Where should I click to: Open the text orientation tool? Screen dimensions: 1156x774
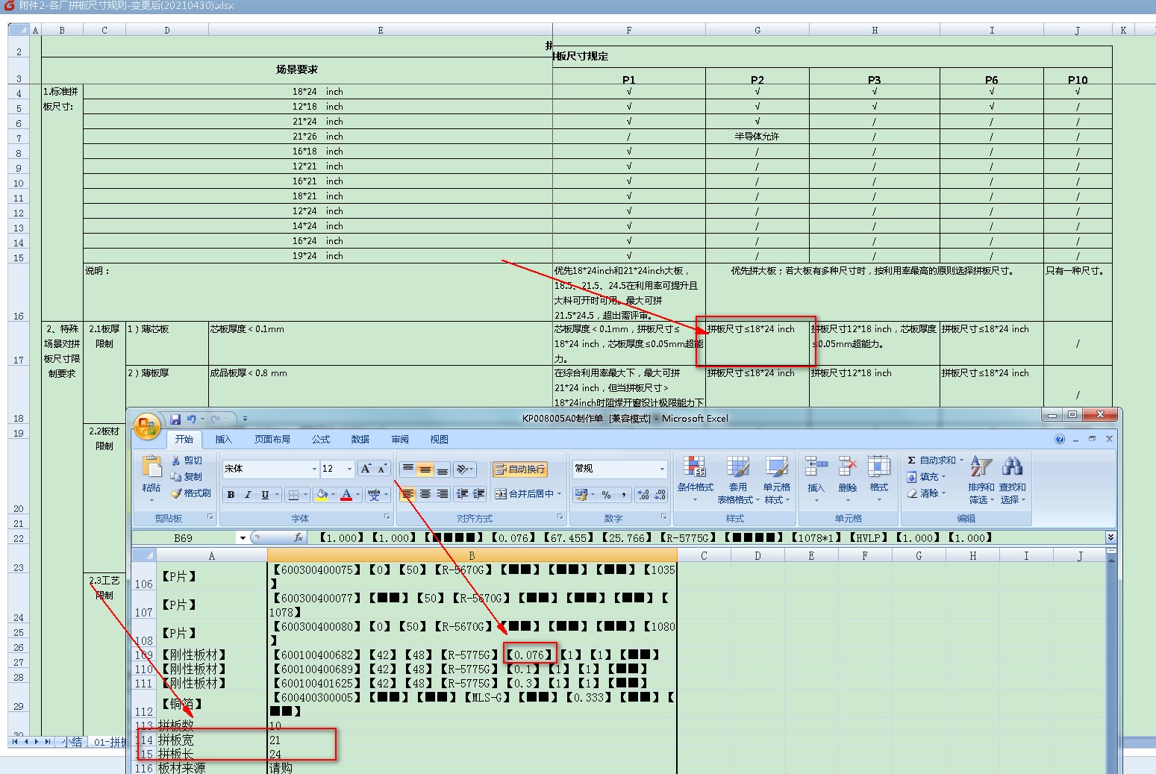(465, 469)
